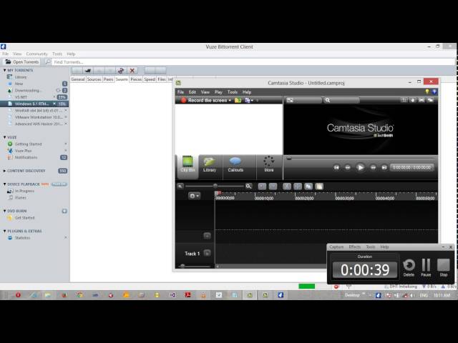Switch to the Peers tab in Vuze
The height and width of the screenshot is (343, 458).
[108, 79]
